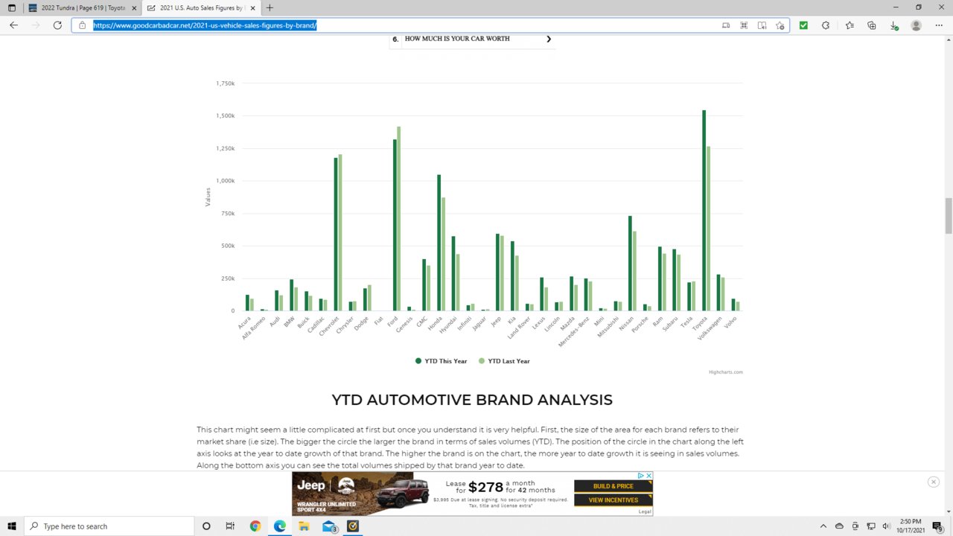Open the Mail app on the taskbar
Image resolution: width=953 pixels, height=536 pixels.
click(329, 526)
